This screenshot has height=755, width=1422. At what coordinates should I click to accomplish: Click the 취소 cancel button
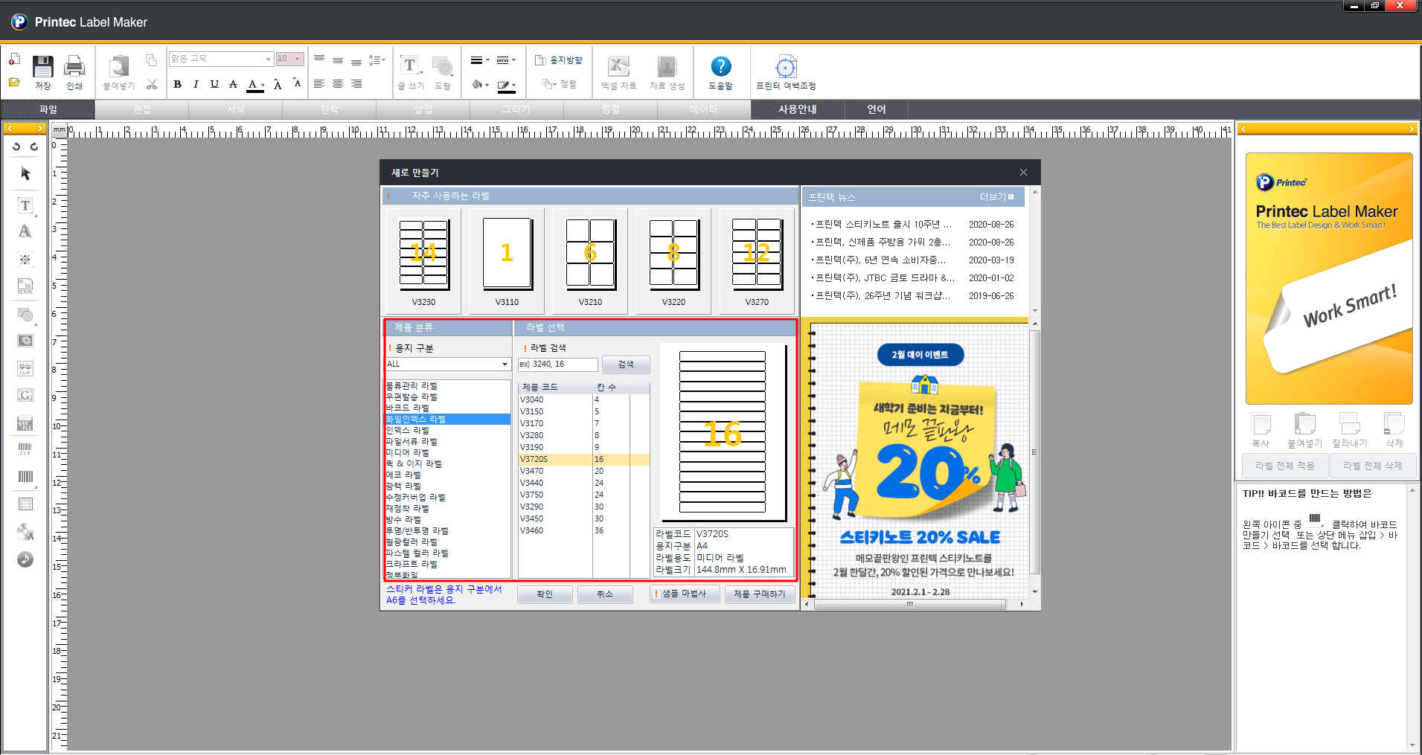605,594
